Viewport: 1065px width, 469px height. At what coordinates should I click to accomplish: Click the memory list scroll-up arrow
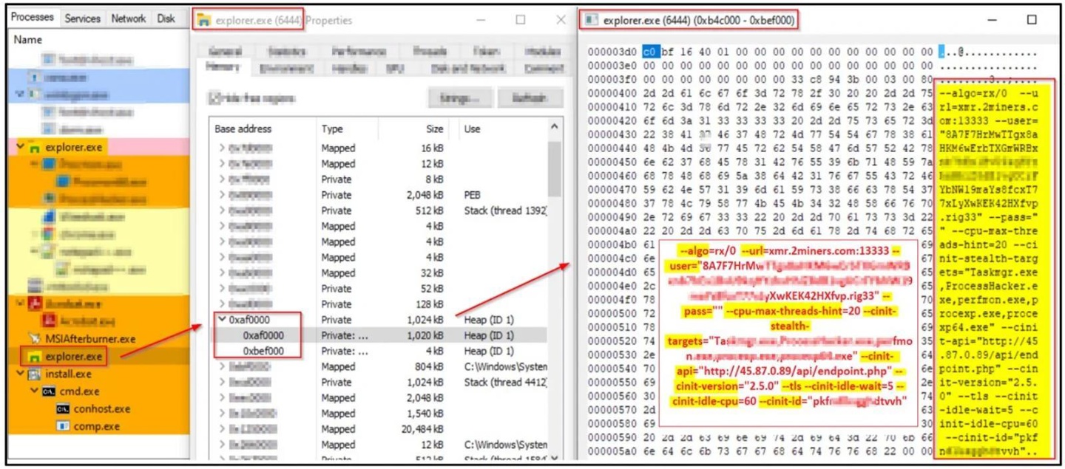point(555,127)
